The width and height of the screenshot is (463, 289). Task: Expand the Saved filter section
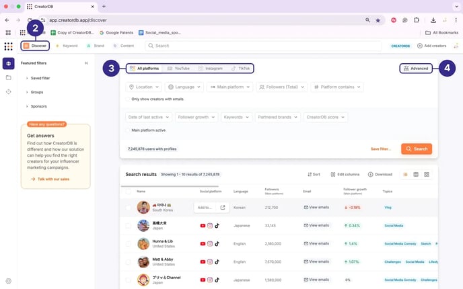tap(38, 78)
